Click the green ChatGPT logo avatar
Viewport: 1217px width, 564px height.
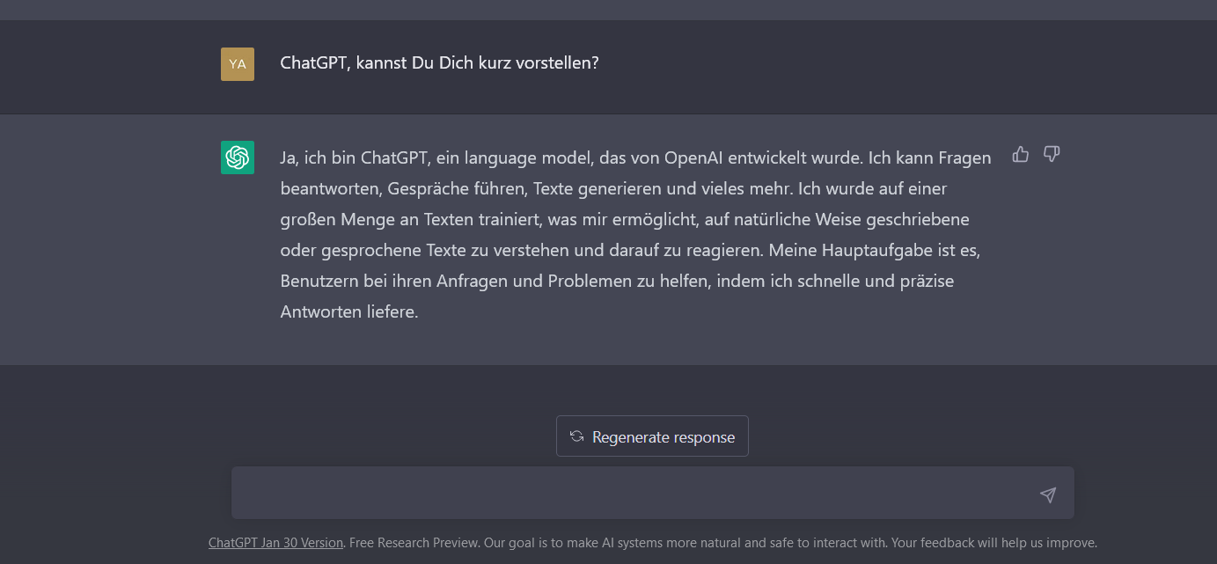(238, 157)
